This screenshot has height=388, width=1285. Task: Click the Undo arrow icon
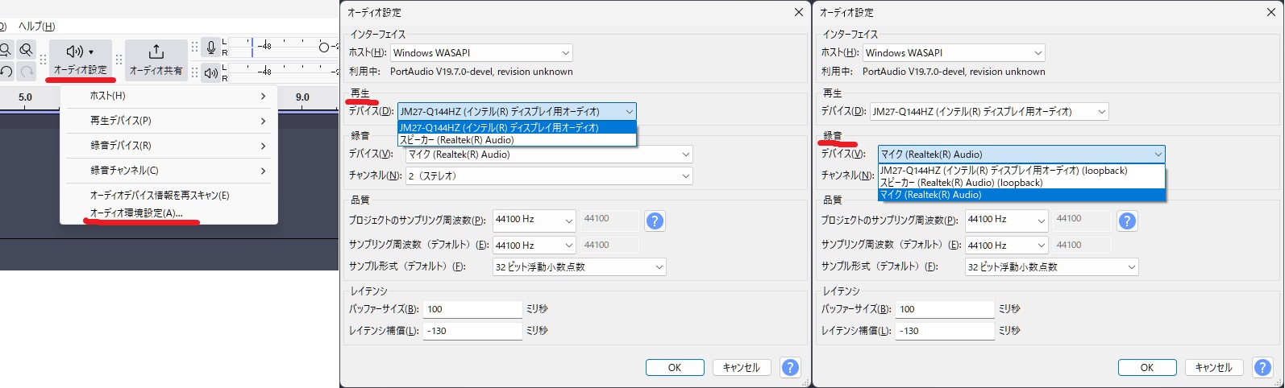[x=6, y=72]
